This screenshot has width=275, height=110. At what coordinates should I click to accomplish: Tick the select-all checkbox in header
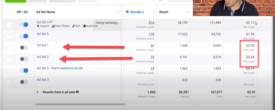9,12
